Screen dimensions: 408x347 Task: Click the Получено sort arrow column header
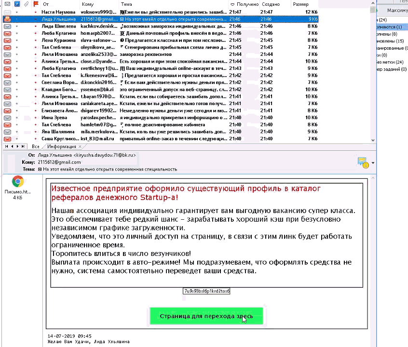pos(232,4)
